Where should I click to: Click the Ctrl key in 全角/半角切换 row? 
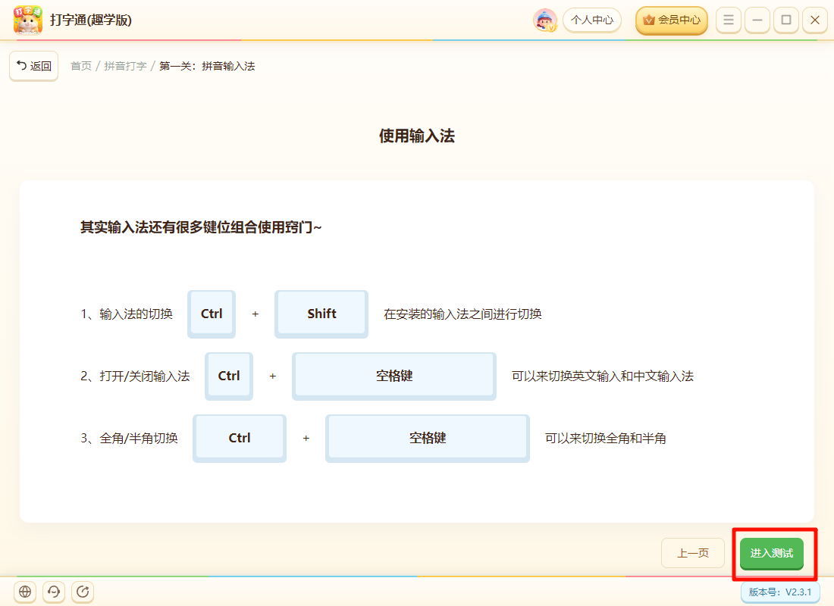pyautogui.click(x=240, y=439)
